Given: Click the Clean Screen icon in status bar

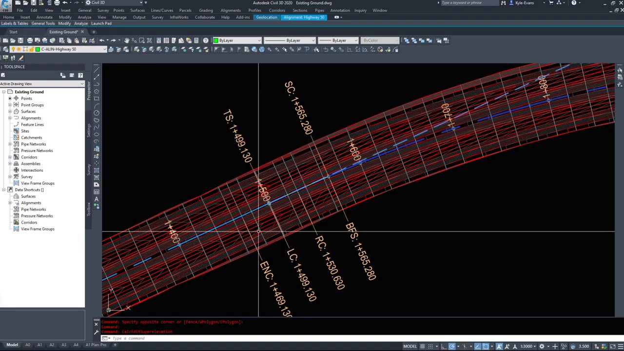Looking at the screenshot, I should 612,346.
